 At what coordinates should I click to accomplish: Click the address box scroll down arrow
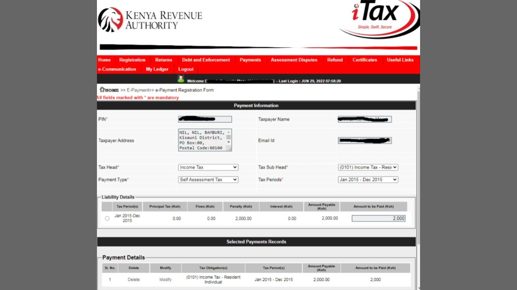(x=229, y=142)
